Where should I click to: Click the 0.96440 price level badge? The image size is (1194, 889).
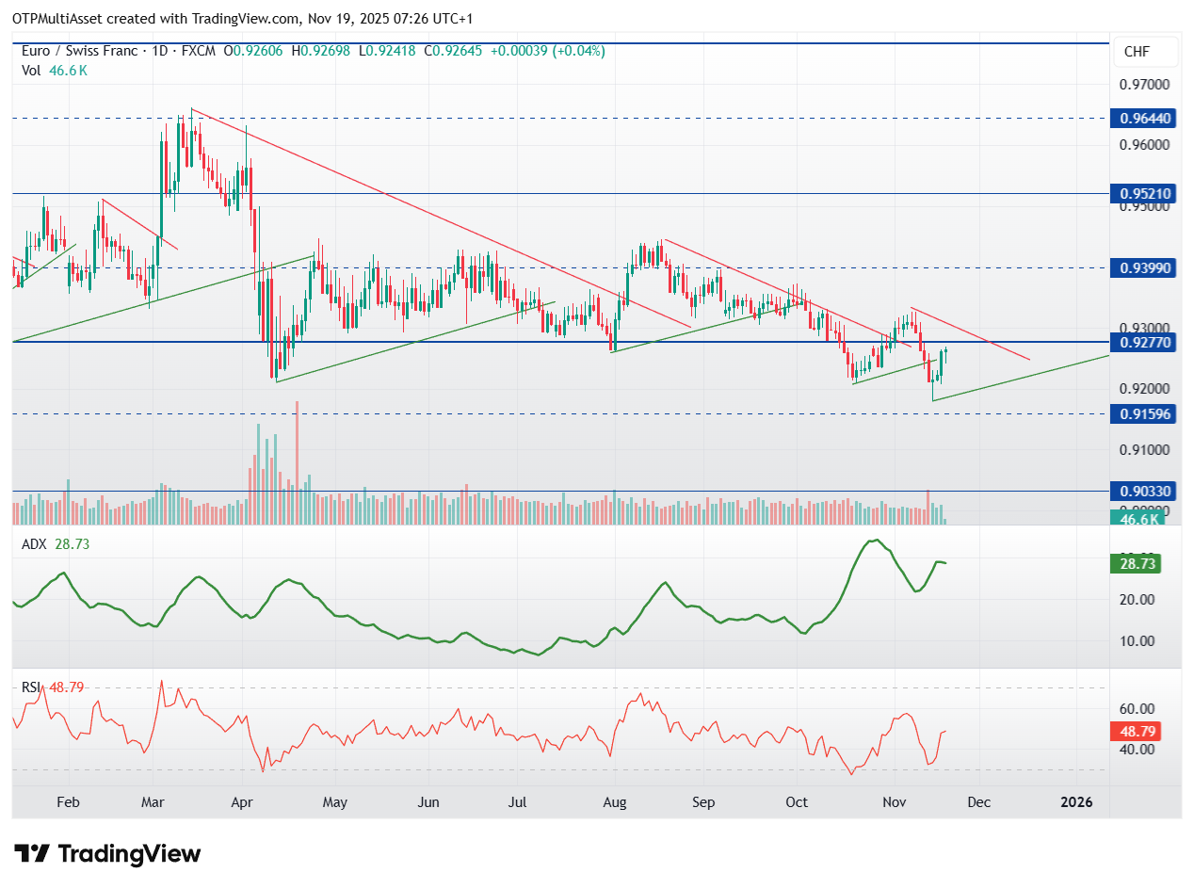coord(1144,119)
